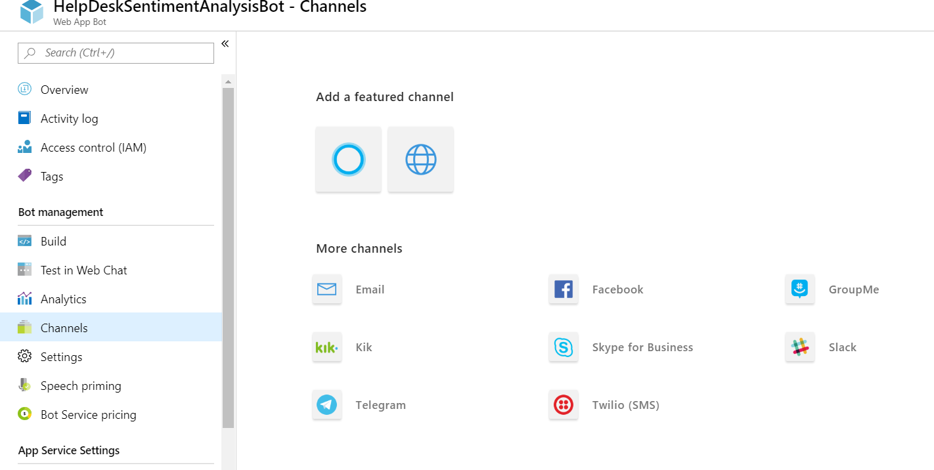Click the Facebook channel icon
Image resolution: width=934 pixels, height=470 pixels.
pyautogui.click(x=564, y=289)
